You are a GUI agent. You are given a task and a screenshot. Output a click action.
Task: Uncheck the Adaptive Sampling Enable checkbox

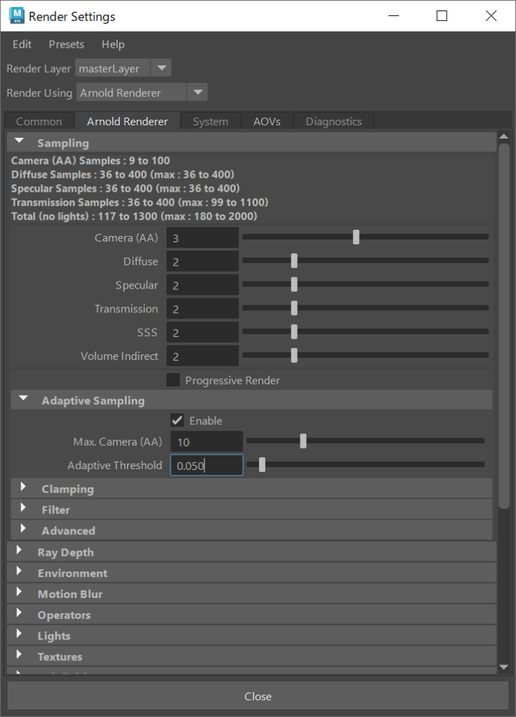[177, 420]
